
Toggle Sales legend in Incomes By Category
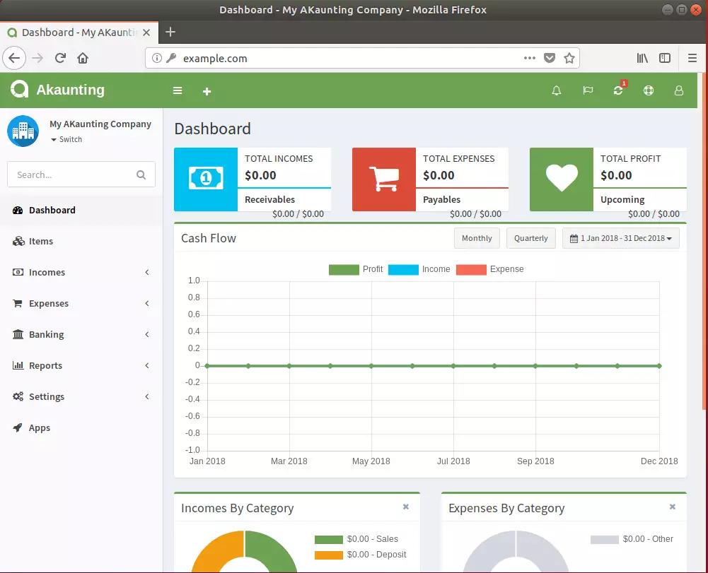pos(356,539)
